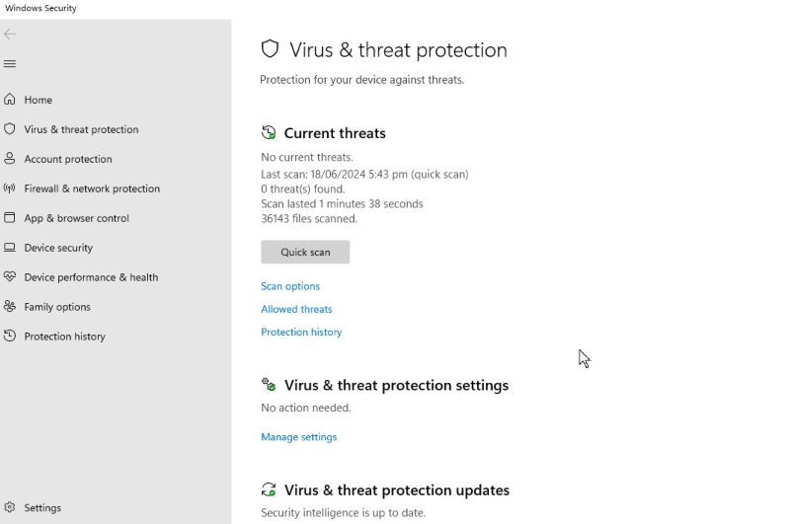Open Protection history link in main pane
This screenshot has width=790, height=524.
301,333
